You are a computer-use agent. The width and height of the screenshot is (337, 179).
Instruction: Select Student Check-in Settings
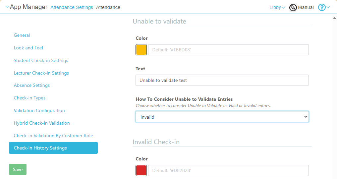click(41, 60)
